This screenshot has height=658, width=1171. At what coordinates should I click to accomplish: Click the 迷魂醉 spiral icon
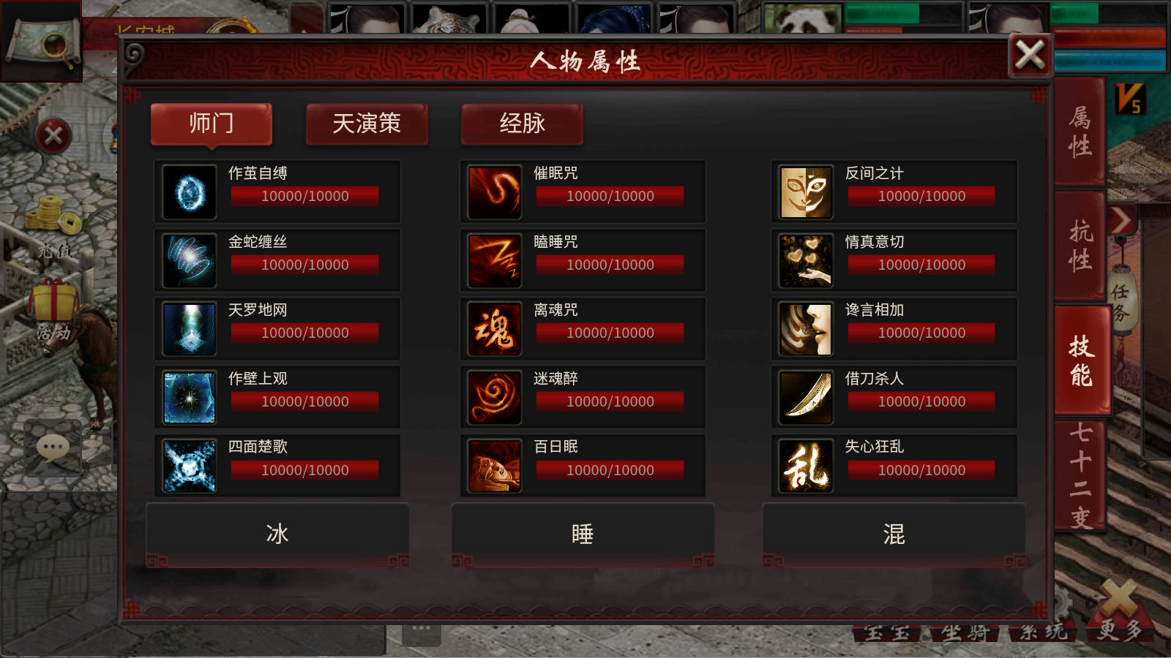pyautogui.click(x=495, y=398)
